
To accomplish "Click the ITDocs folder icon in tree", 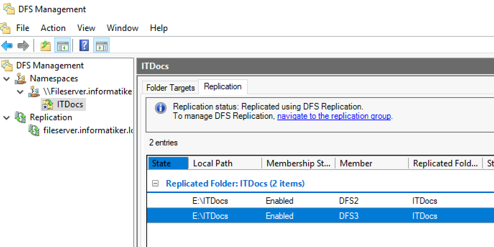I will tap(47, 105).
